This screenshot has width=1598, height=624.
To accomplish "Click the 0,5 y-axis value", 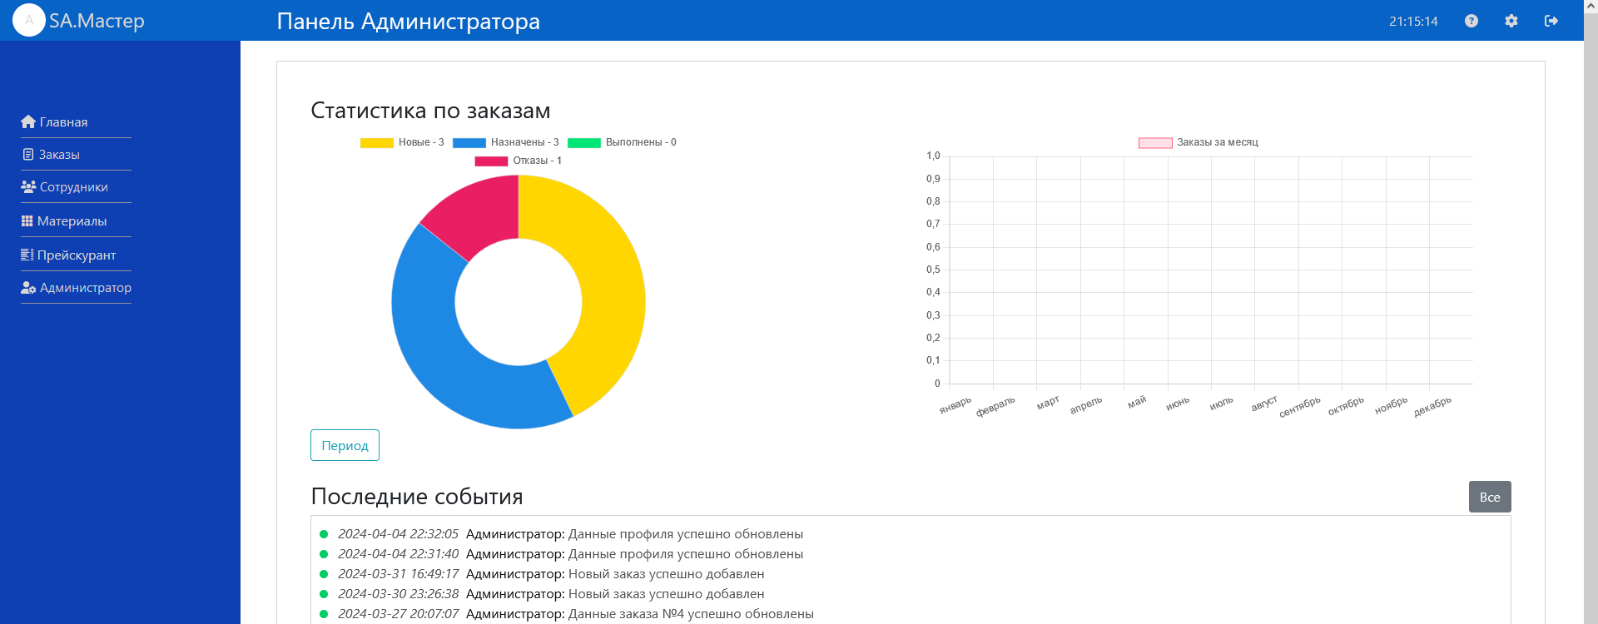I will pyautogui.click(x=933, y=270).
